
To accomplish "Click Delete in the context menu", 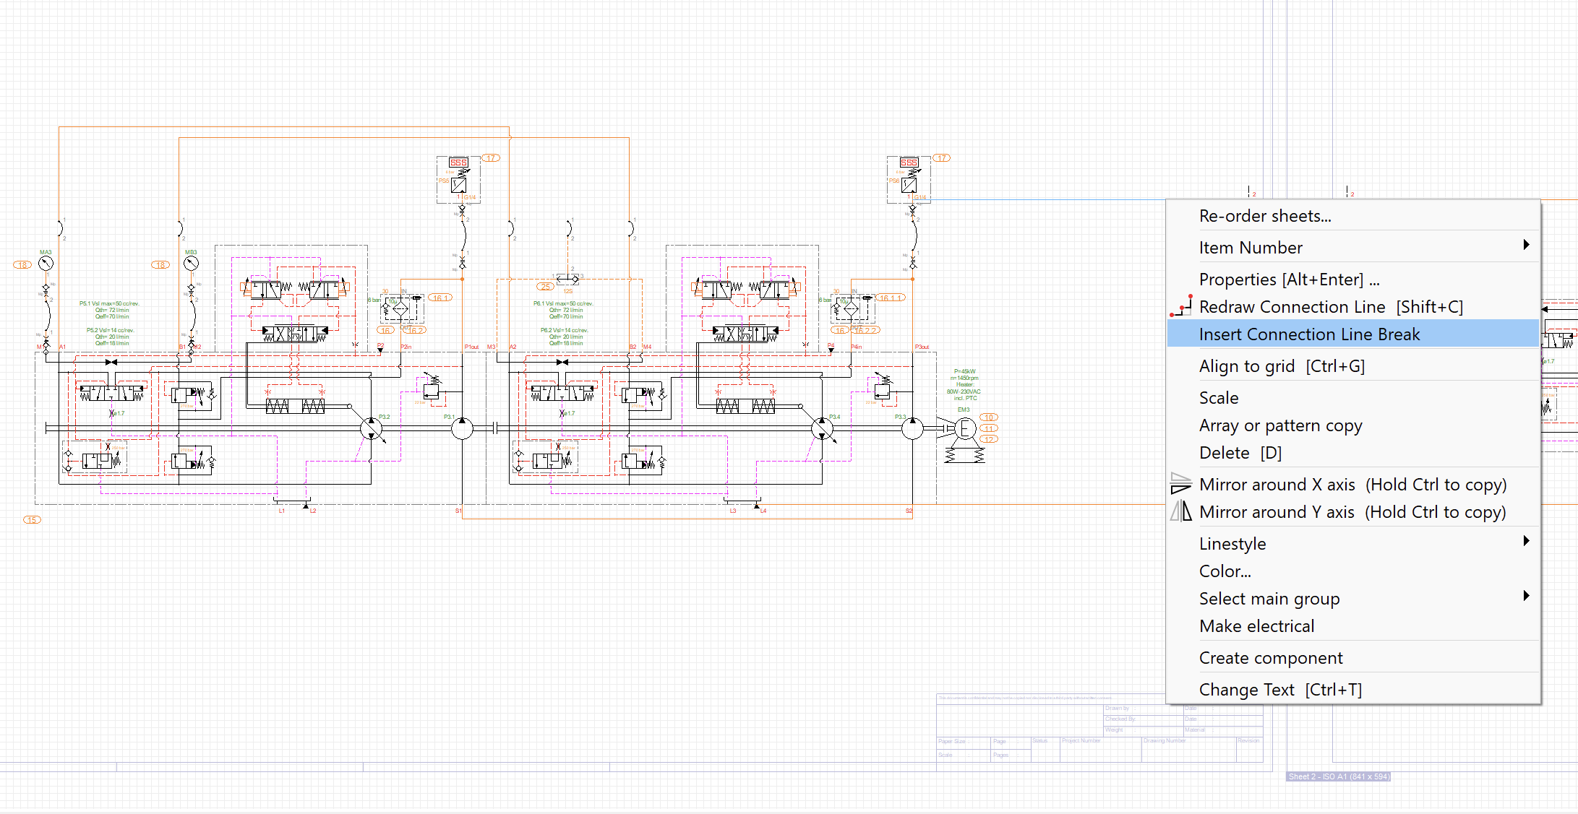I will (1240, 453).
